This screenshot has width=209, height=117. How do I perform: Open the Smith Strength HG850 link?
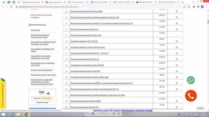(87, 11)
